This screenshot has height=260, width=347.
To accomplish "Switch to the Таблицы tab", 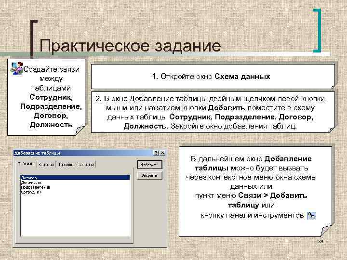I will 26,164.
